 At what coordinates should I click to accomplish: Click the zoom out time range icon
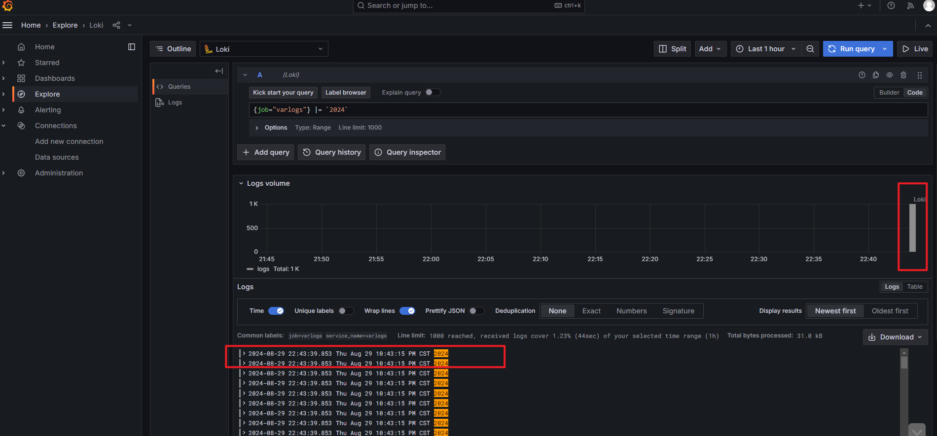tap(810, 49)
